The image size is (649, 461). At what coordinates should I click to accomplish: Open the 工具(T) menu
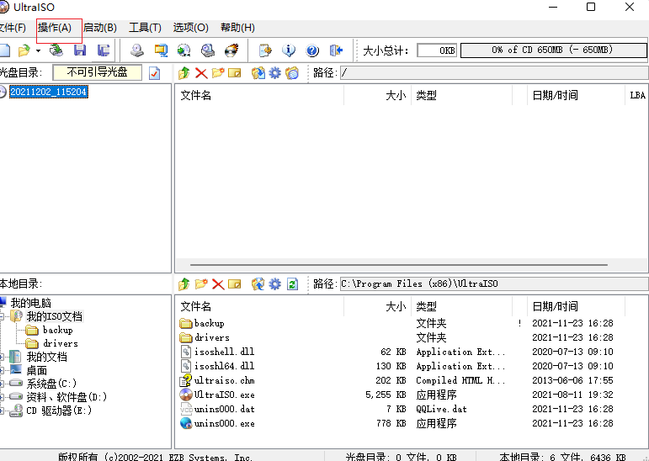click(145, 28)
